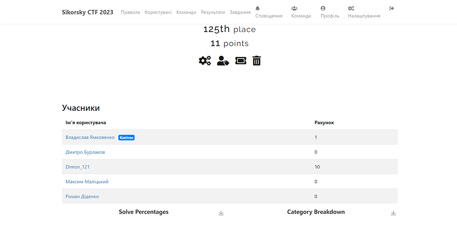View Роман Діденко's profile
The height and width of the screenshot is (225, 457).
tap(82, 197)
